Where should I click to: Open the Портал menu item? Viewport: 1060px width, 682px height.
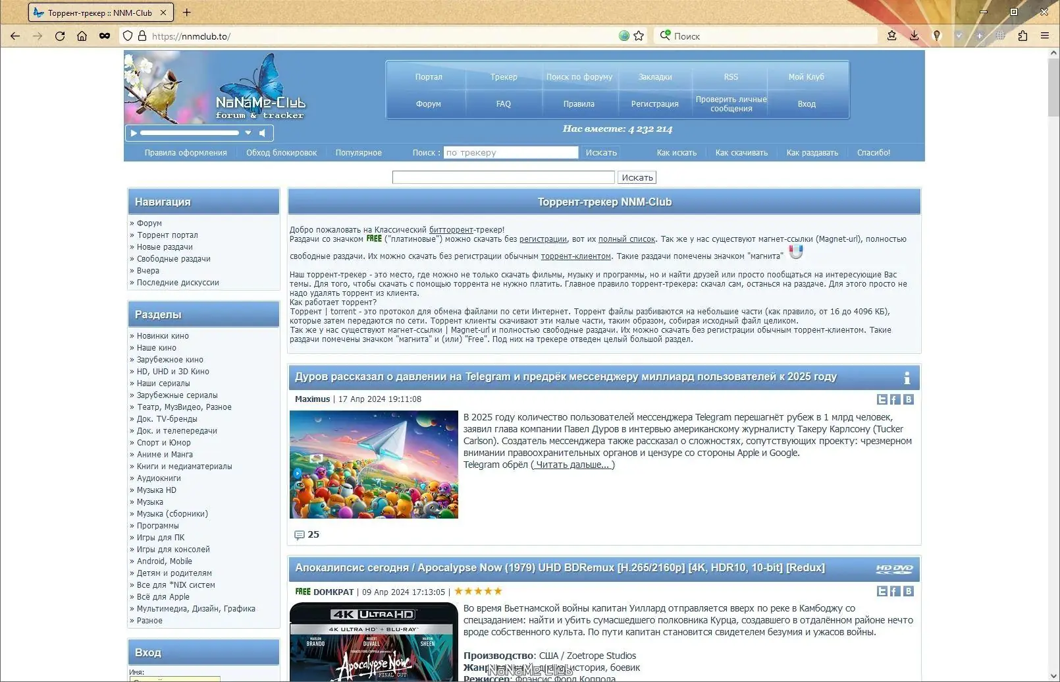click(429, 77)
